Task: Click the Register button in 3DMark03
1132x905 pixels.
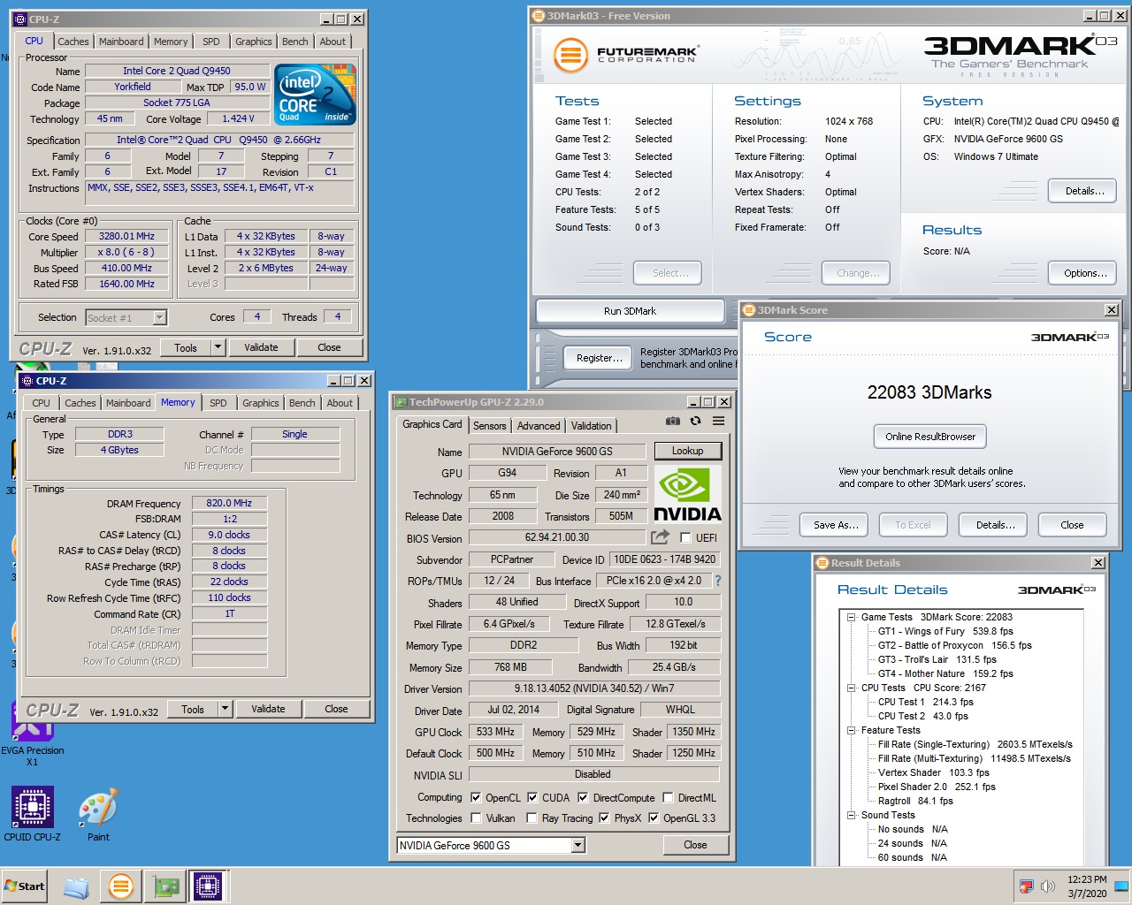Action: coord(600,358)
